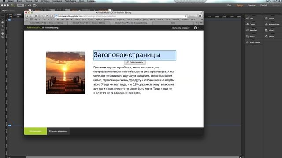
Task: Open the Widgets Library panel in Muse
Action: pos(273,24)
